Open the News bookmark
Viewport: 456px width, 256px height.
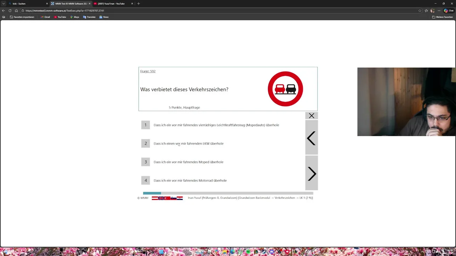pyautogui.click(x=104, y=17)
